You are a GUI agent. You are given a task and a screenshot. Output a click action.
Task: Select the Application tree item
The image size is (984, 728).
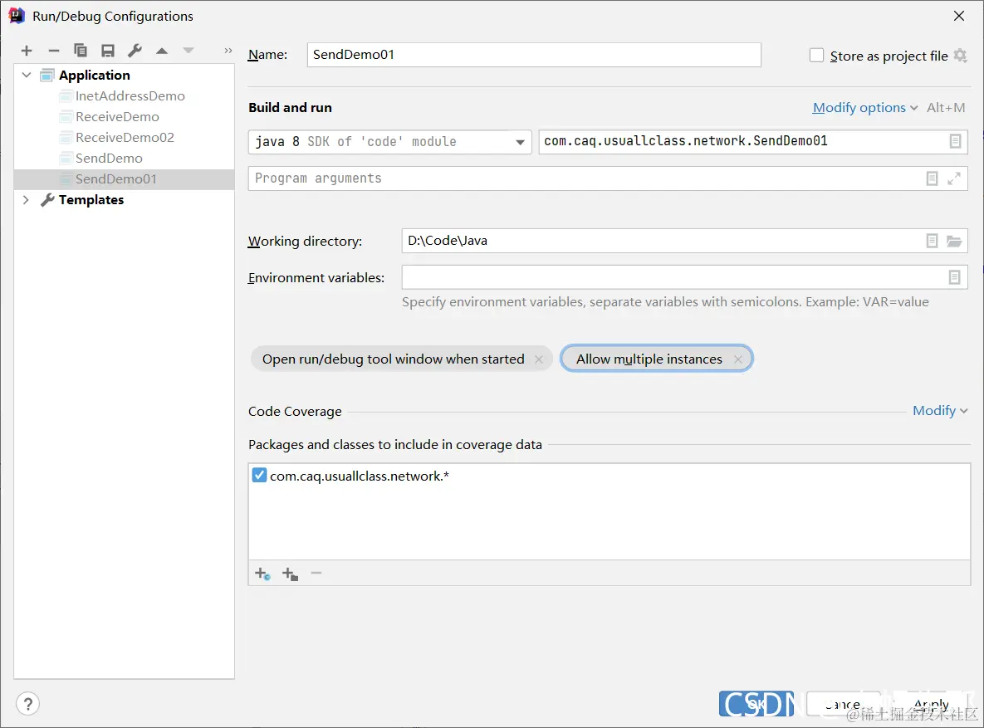point(94,76)
